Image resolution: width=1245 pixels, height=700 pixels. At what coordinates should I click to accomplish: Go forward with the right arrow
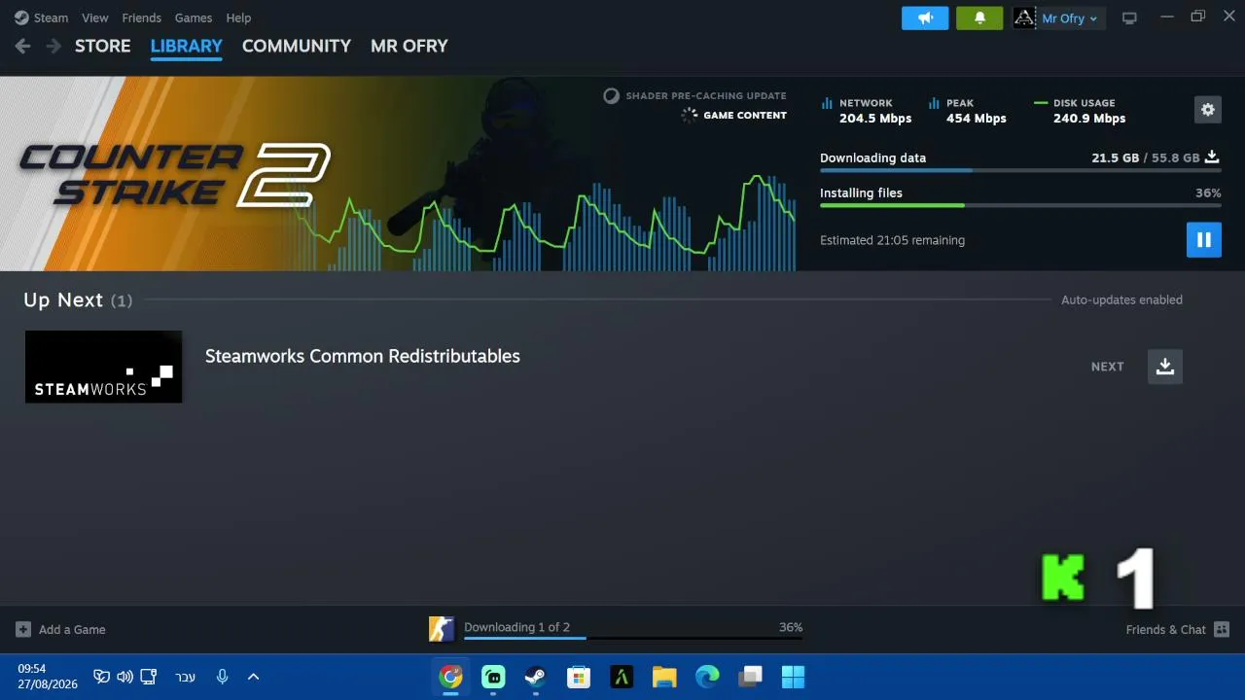click(x=53, y=46)
